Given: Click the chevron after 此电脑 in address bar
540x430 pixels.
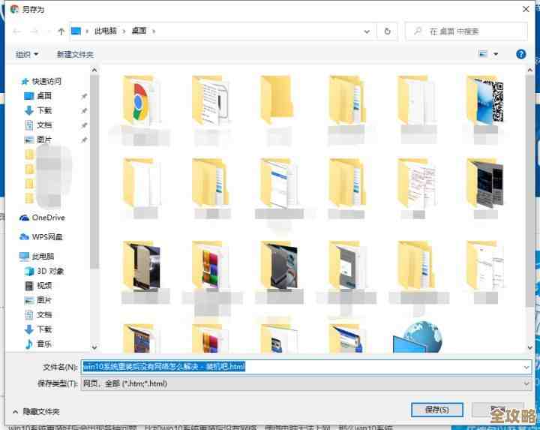Looking at the screenshot, I should click(124, 32).
